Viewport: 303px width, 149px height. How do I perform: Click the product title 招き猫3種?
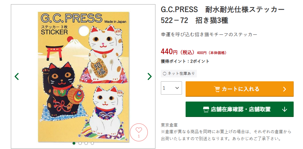212,20
